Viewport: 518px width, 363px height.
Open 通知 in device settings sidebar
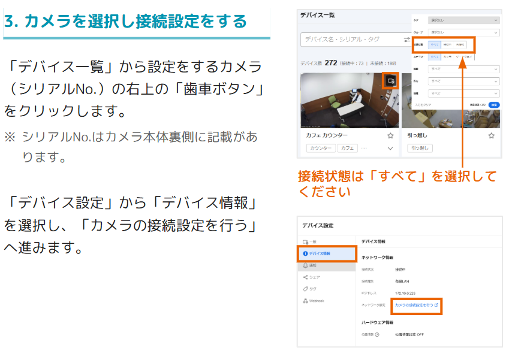[x=326, y=265]
